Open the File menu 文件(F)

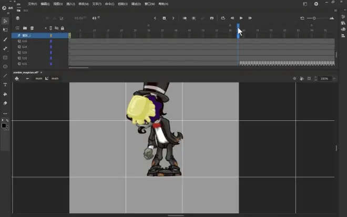[33, 4]
